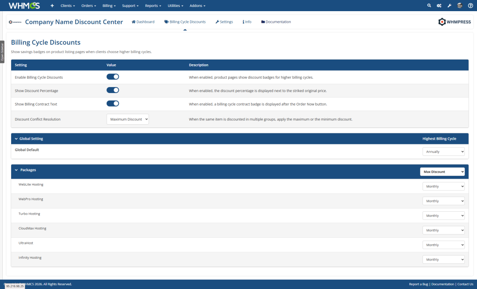Open the help question mark icon
This screenshot has height=289, width=477.
click(470, 6)
